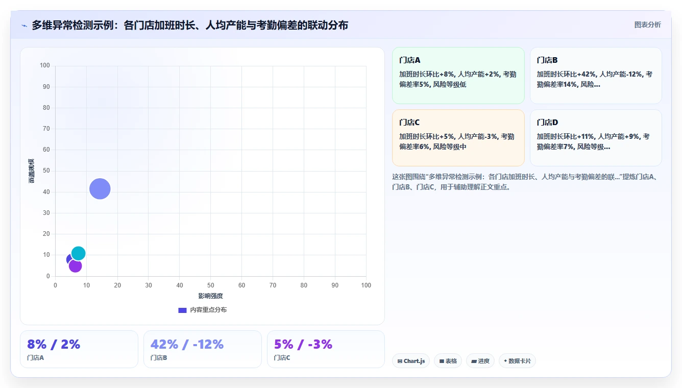Click the chart title heading text
Viewport: 682px width, 388px height.
[190, 25]
